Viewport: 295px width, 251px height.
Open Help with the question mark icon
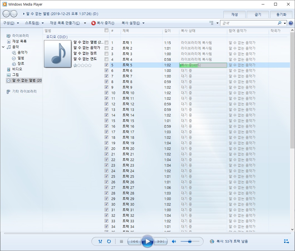point(291,23)
